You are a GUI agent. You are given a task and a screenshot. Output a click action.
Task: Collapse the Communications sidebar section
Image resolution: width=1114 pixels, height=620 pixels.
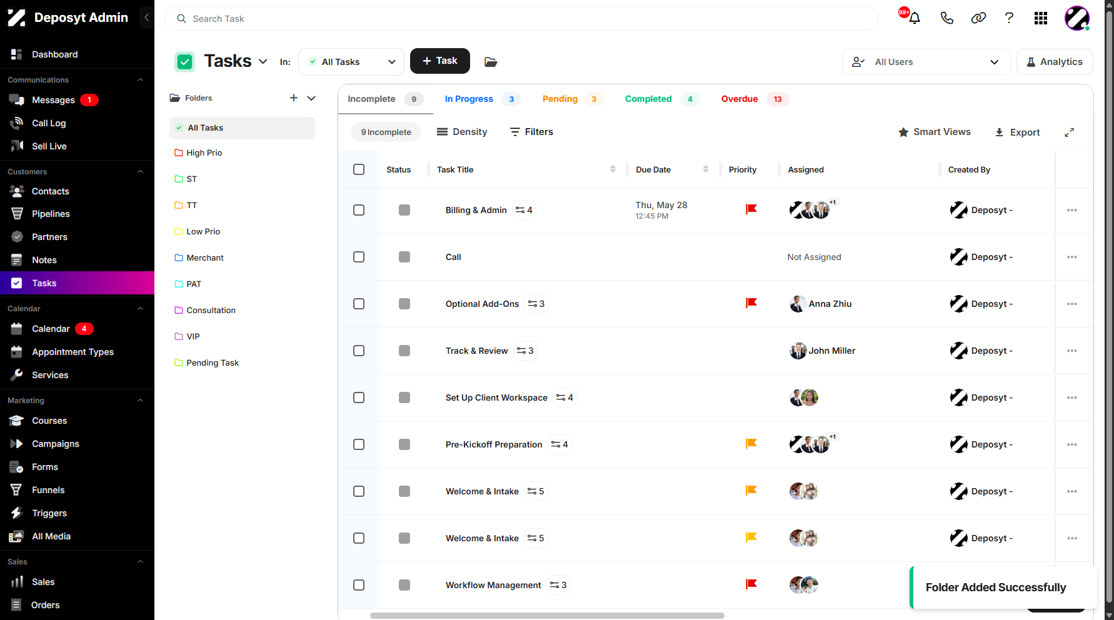(x=140, y=80)
